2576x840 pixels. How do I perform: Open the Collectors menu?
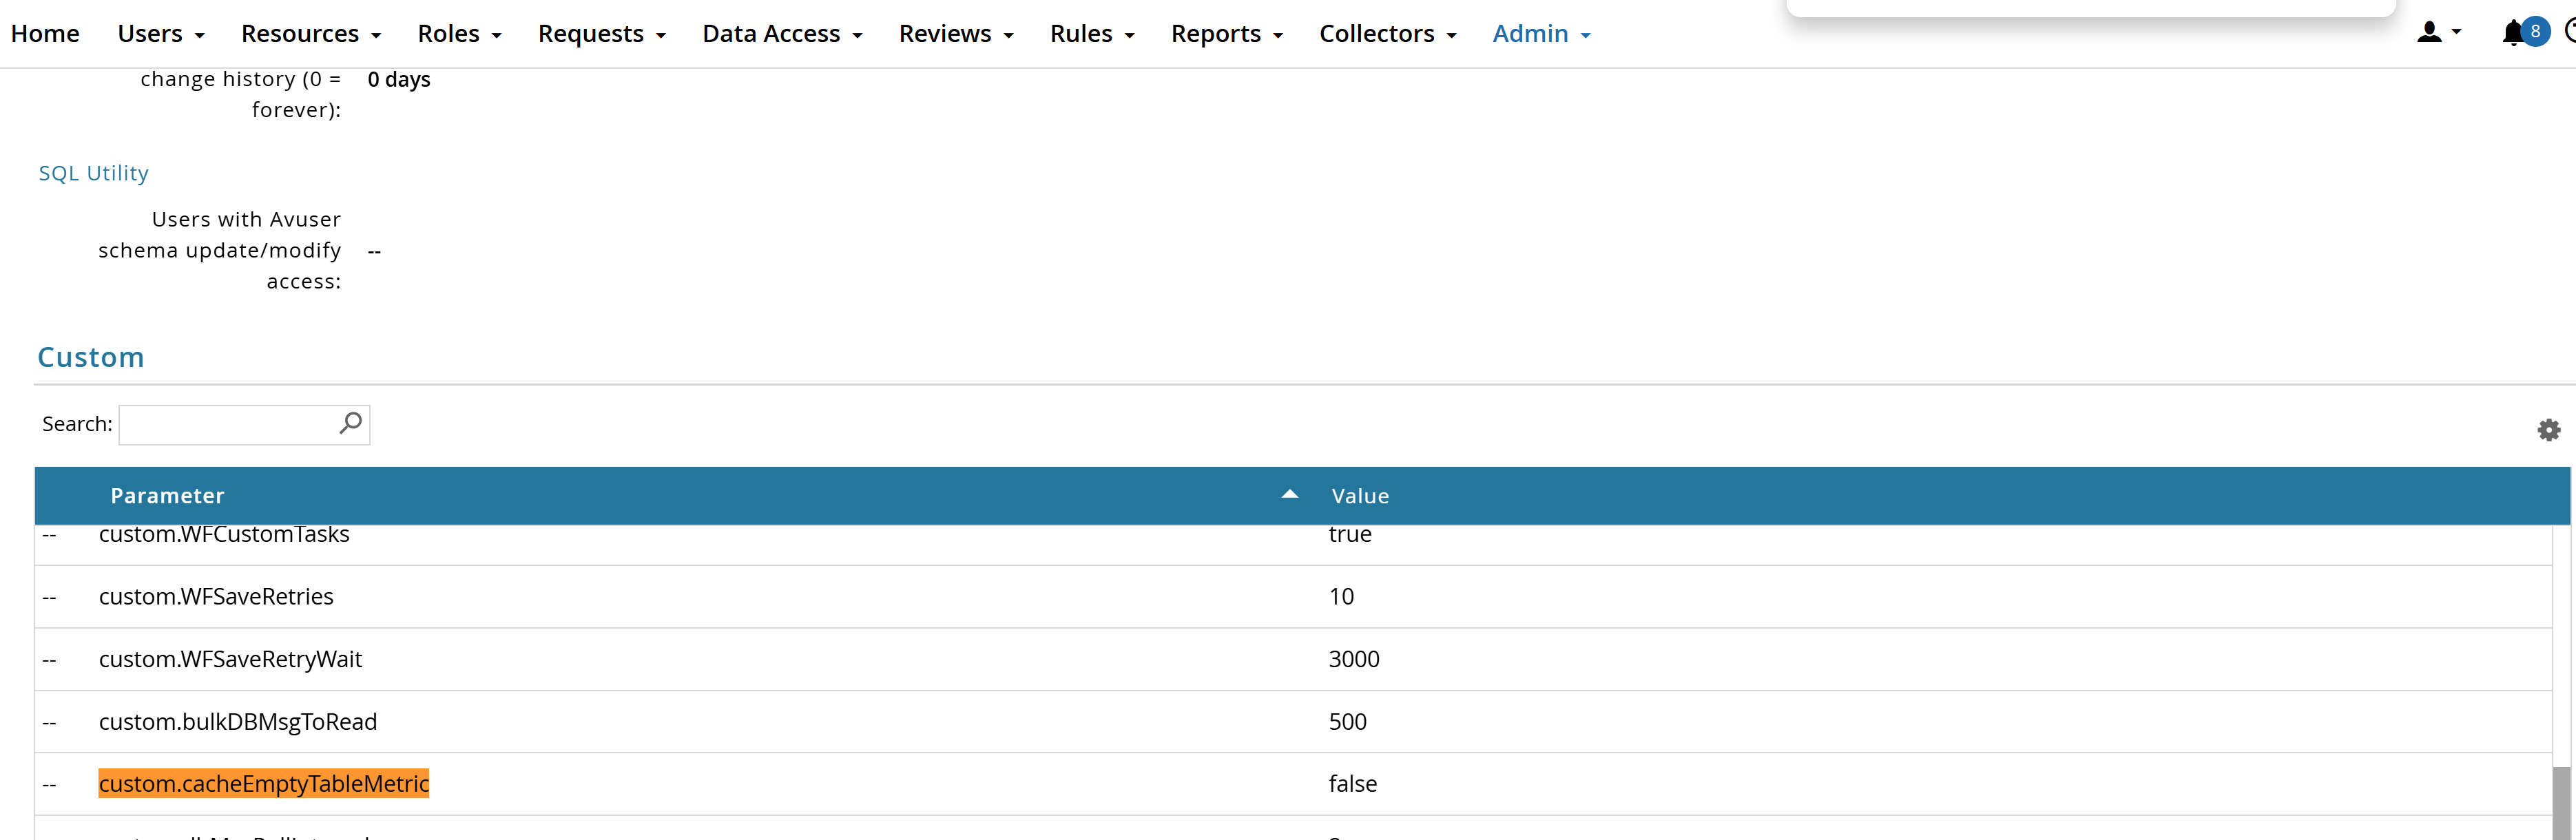pyautogui.click(x=1387, y=34)
